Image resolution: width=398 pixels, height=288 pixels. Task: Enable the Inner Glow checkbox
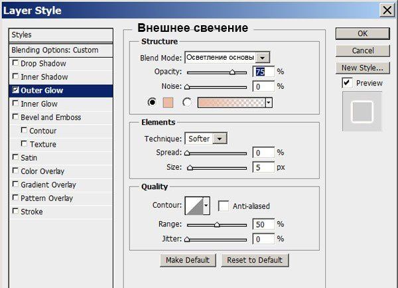(x=15, y=103)
